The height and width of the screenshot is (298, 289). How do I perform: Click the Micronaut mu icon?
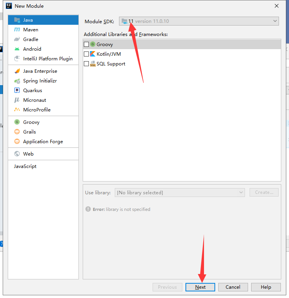click(17, 100)
